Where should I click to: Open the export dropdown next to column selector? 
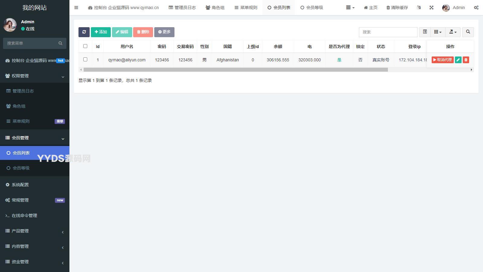coord(453,32)
